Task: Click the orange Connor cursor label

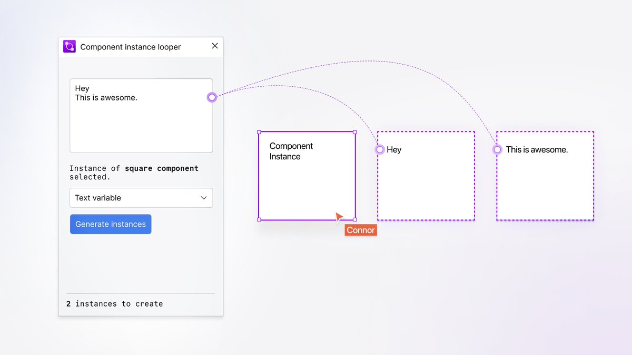Action: tap(361, 230)
